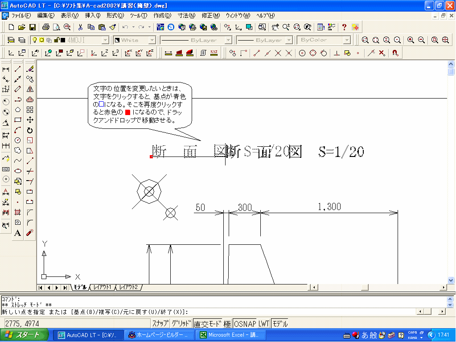Save the drawing with the floppy disk icon
The image size is (456, 342).
32,27
